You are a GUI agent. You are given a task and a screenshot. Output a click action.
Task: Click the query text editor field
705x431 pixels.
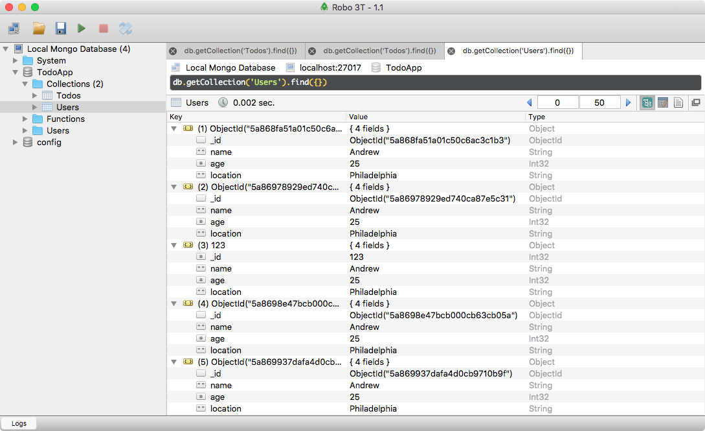(x=434, y=82)
